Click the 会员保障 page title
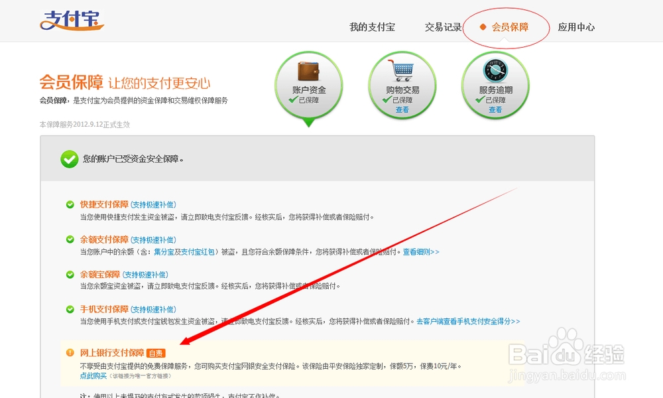 (71, 82)
